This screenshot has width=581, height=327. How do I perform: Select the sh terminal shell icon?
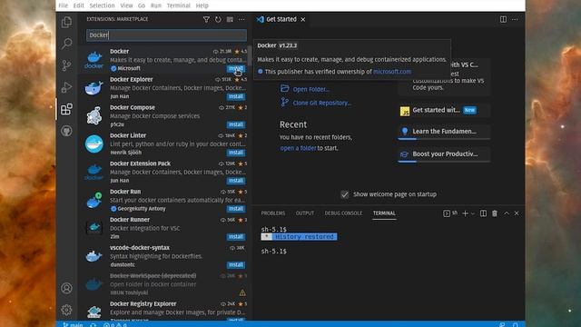[x=447, y=213]
